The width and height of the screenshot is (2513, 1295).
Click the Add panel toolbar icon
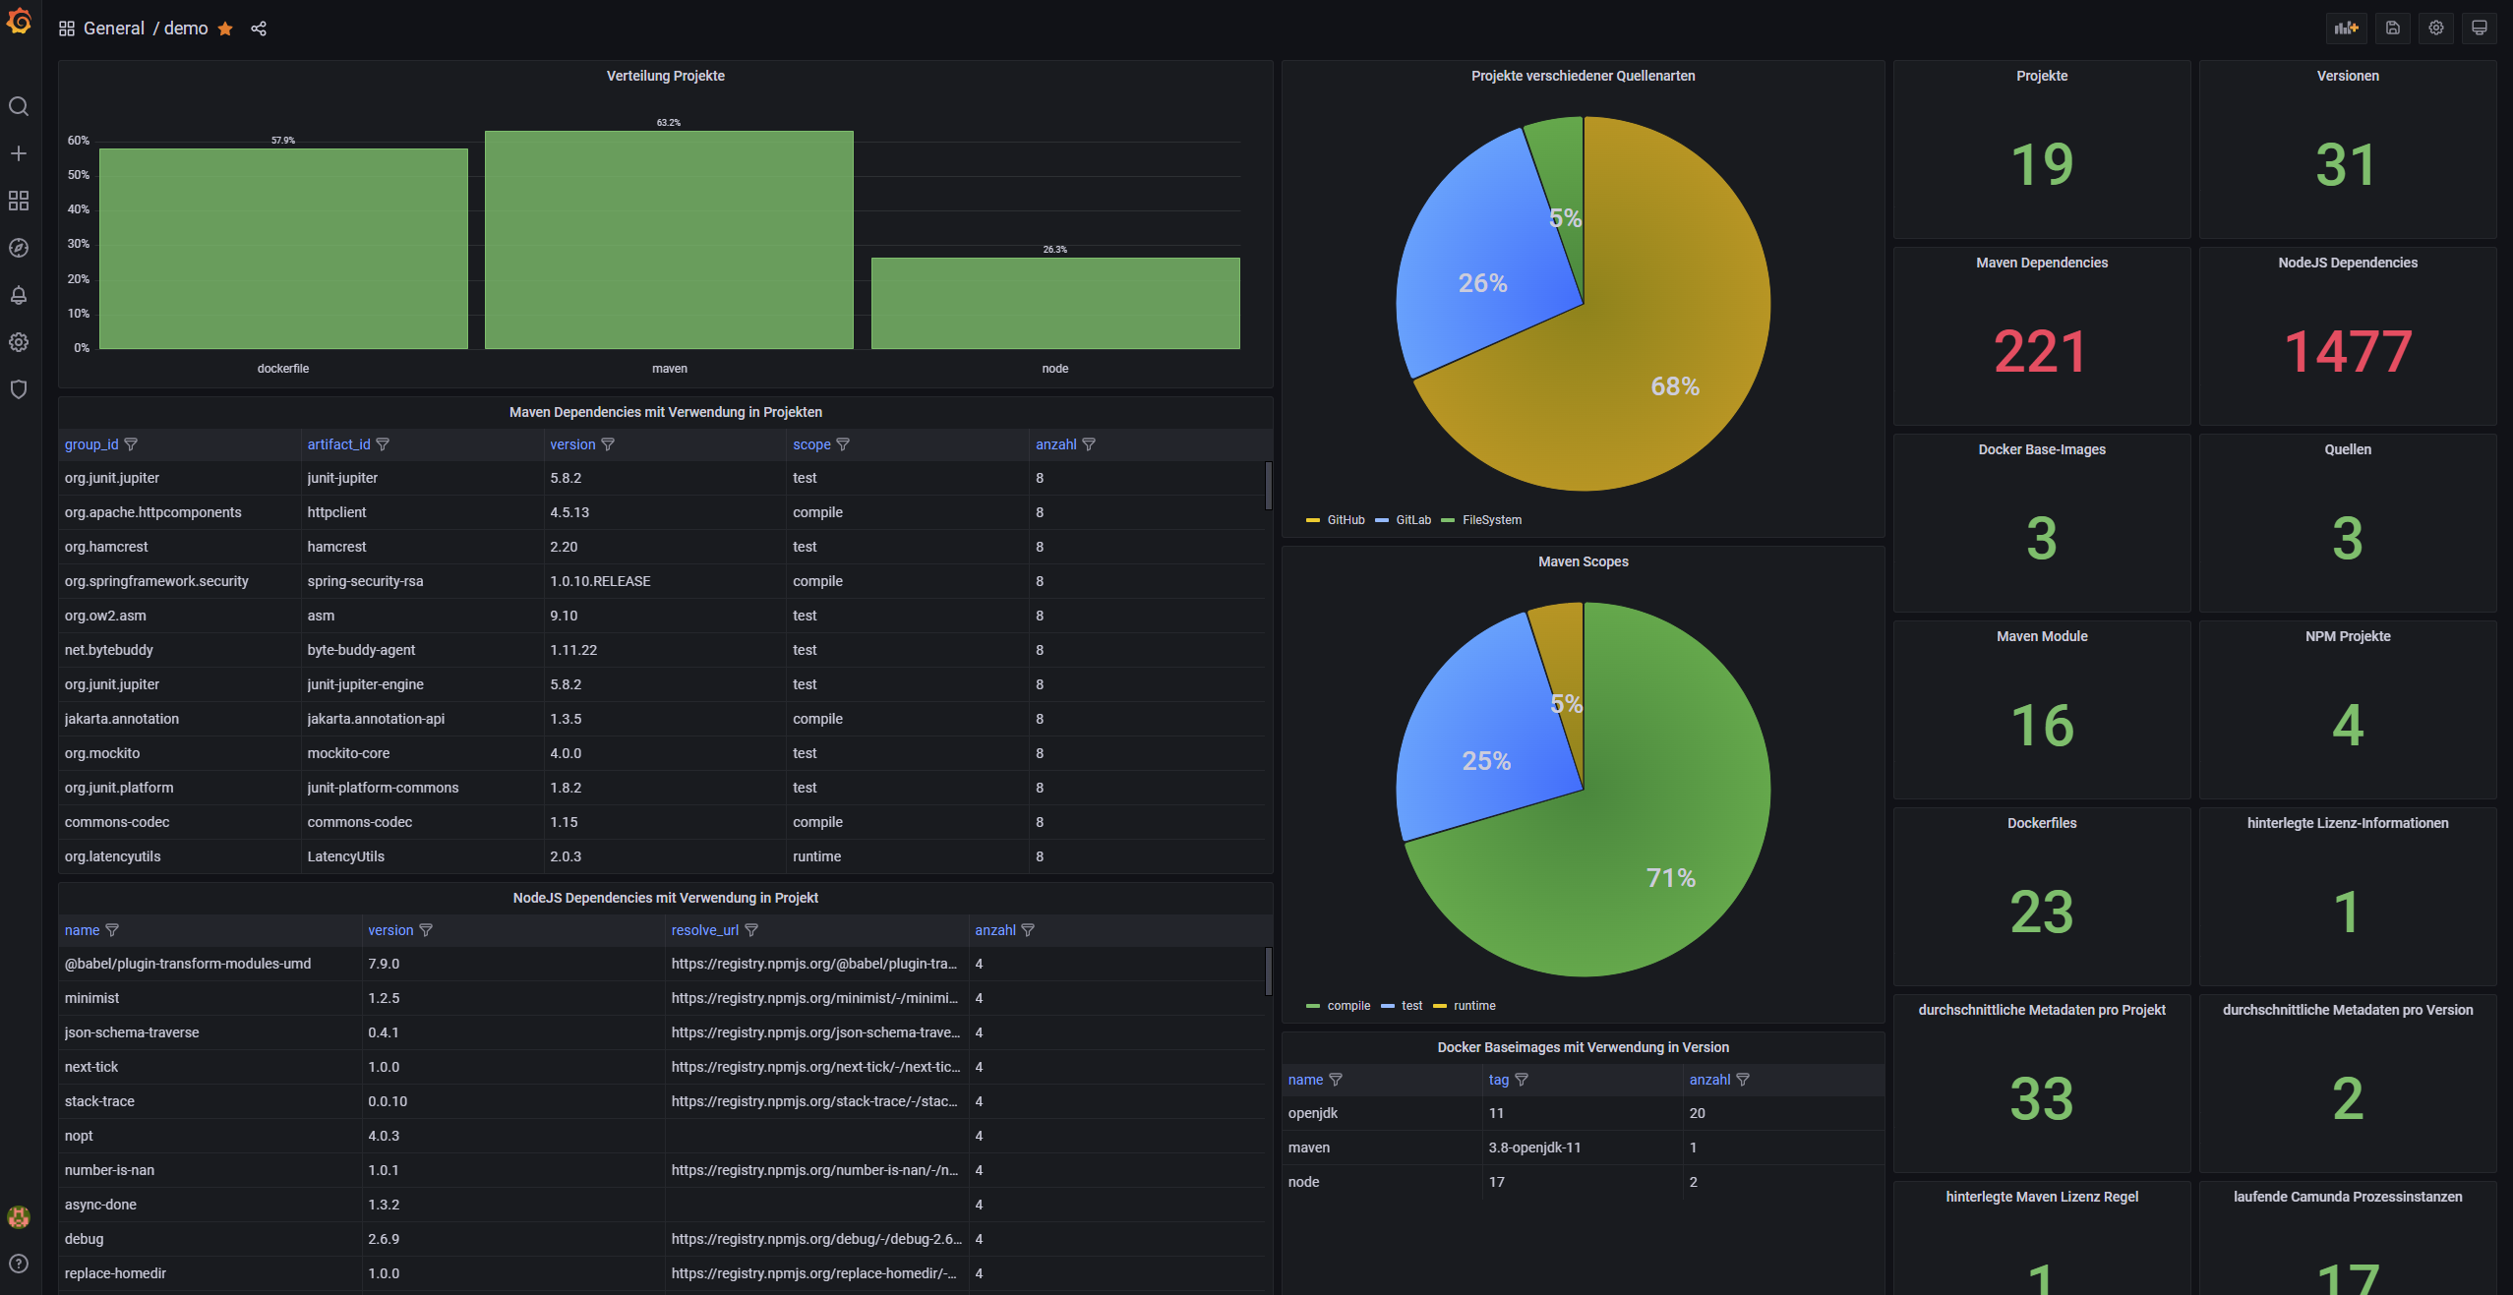(2347, 29)
